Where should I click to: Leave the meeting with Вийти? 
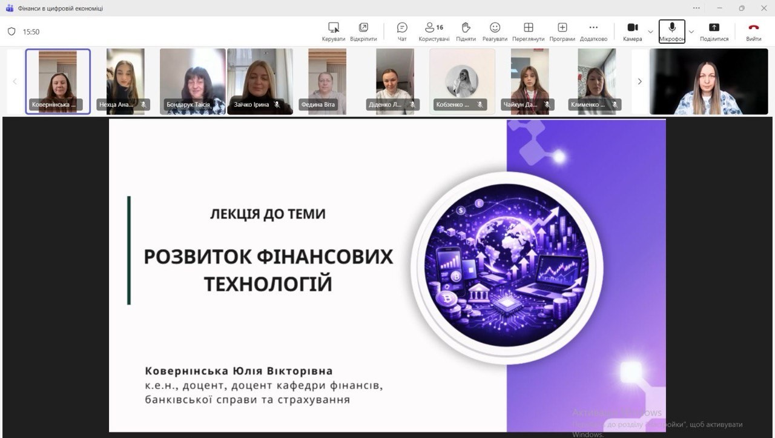pos(753,32)
